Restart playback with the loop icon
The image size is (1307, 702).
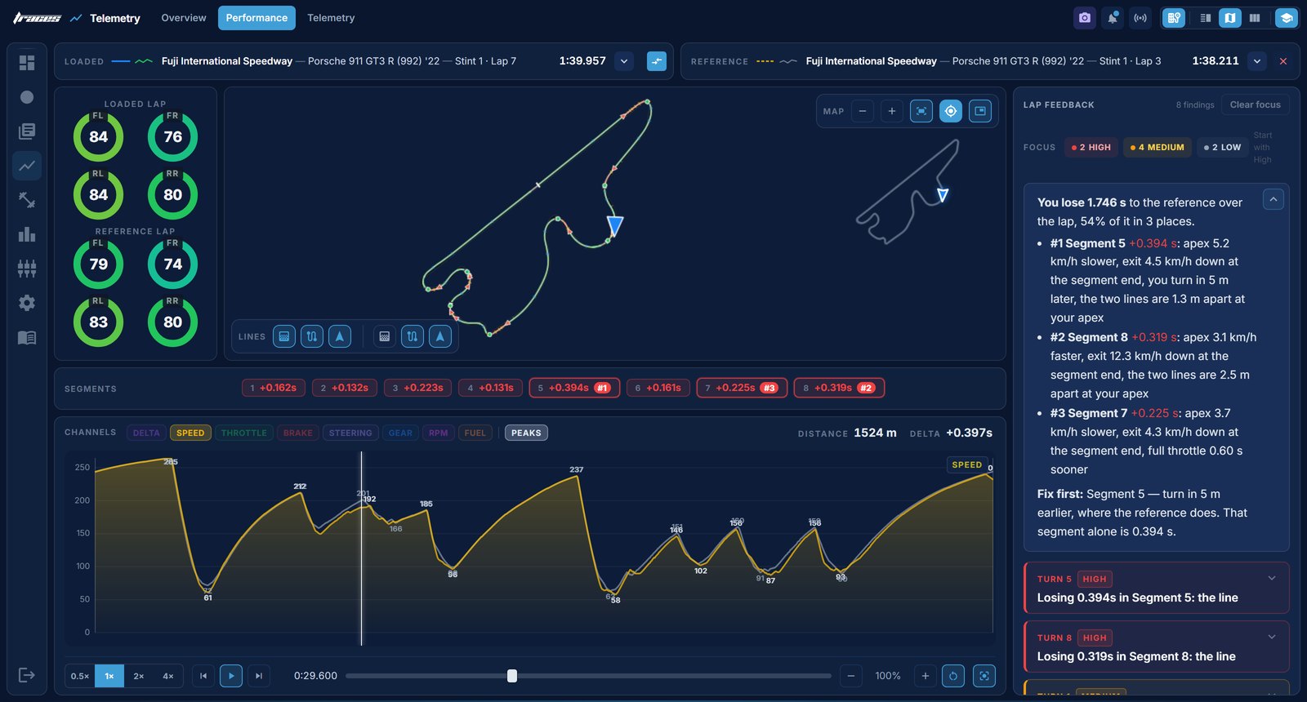pyautogui.click(x=953, y=676)
